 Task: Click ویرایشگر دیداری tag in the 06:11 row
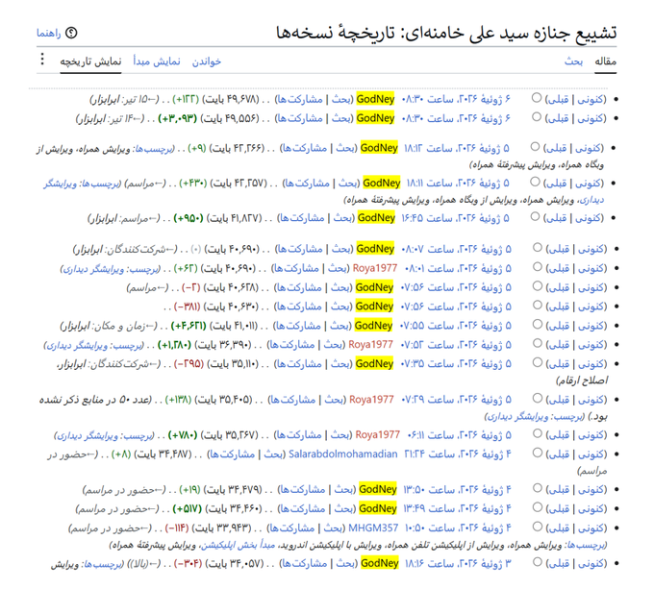(88, 436)
